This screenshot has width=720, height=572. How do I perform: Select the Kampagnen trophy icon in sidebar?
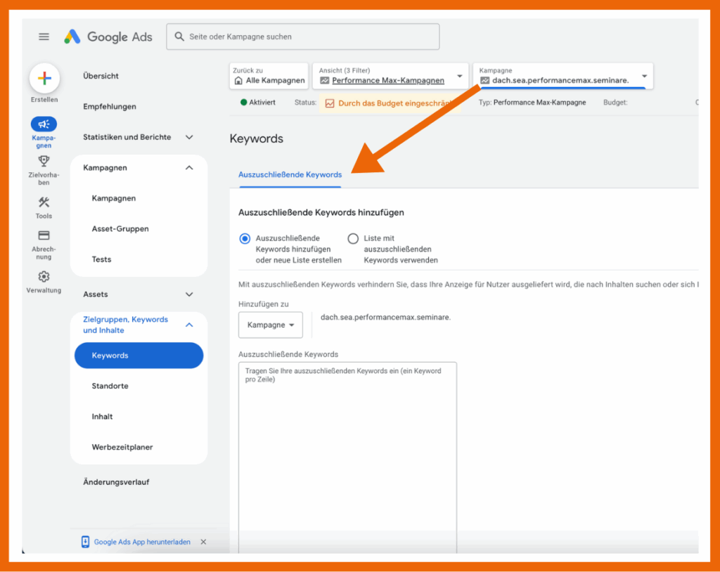tap(44, 123)
